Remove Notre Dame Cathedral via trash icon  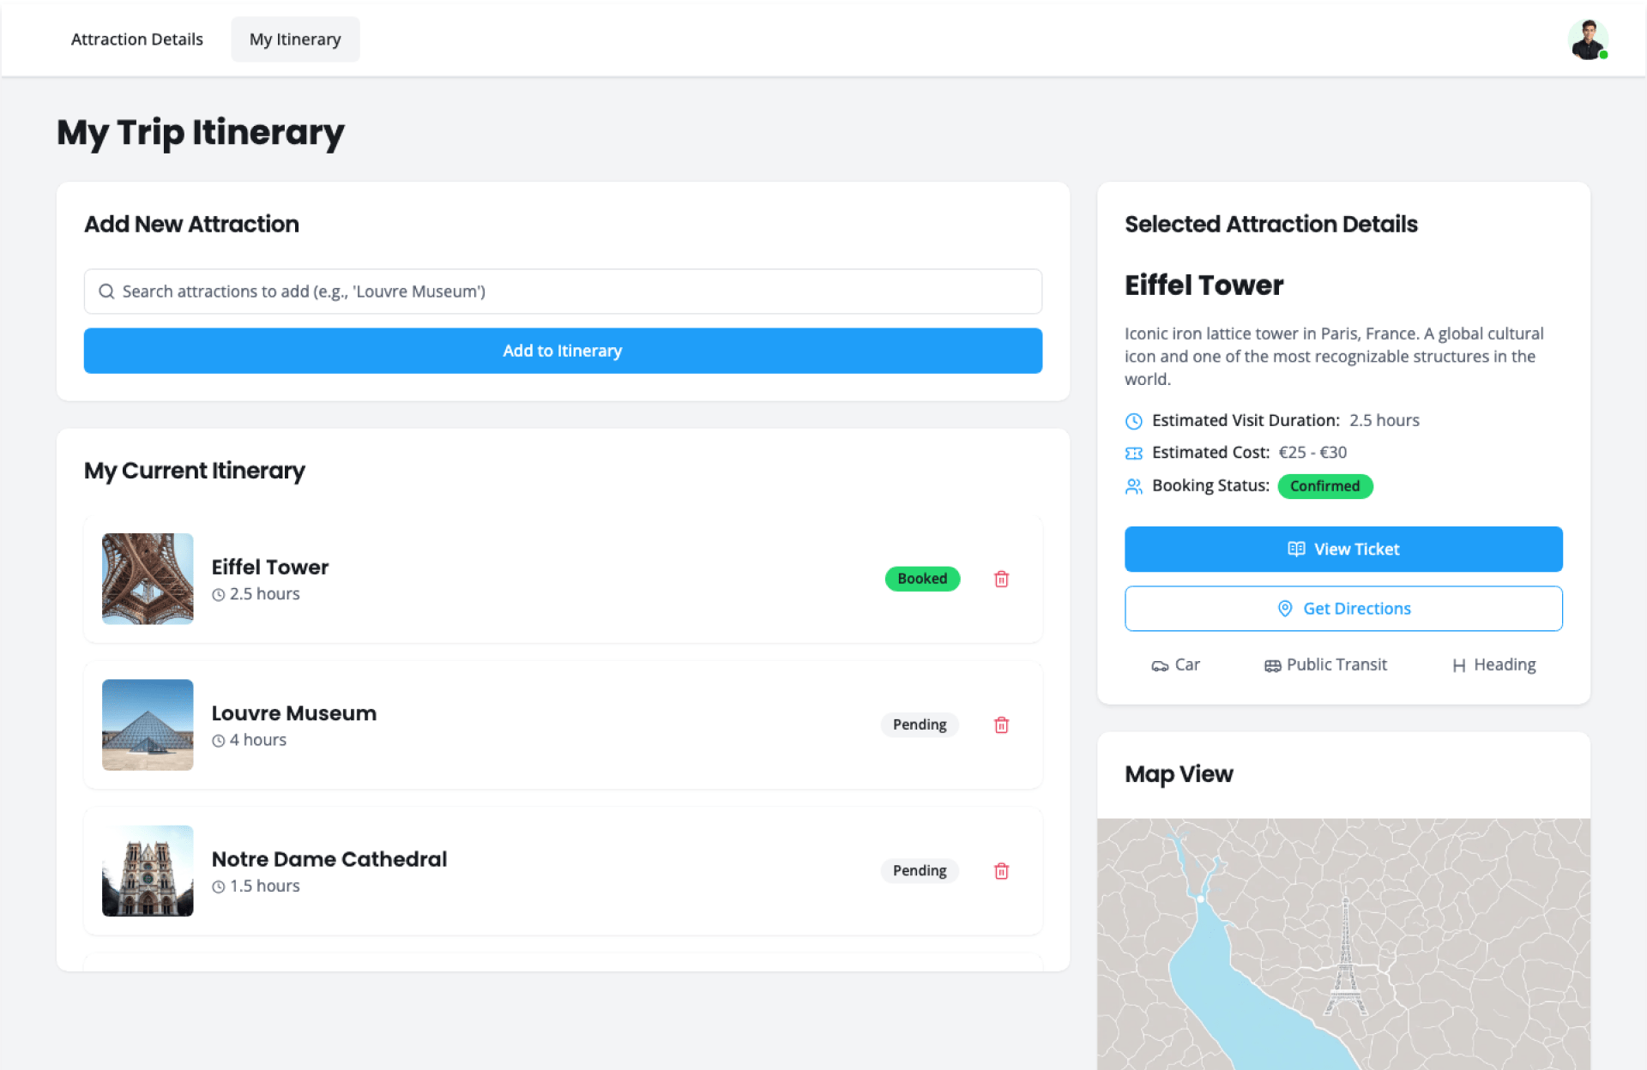(1001, 870)
